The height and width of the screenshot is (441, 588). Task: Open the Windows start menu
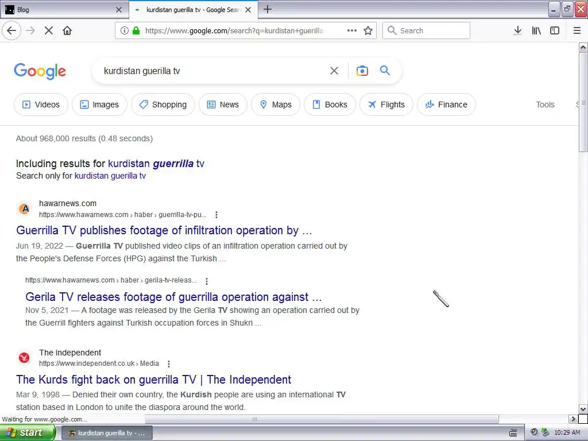click(28, 433)
